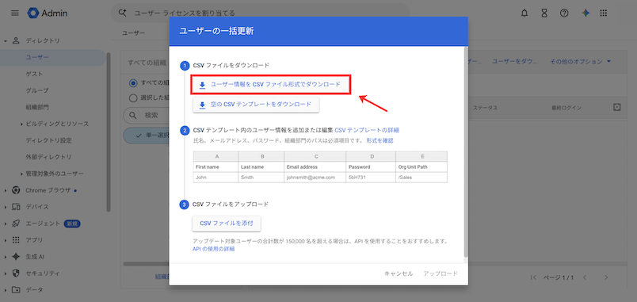Open the main hamburger menu
This screenshot has width=637, height=302.
[15, 13]
